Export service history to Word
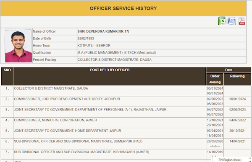The width and height of the screenshot is (252, 162). pyautogui.click(x=232, y=21)
